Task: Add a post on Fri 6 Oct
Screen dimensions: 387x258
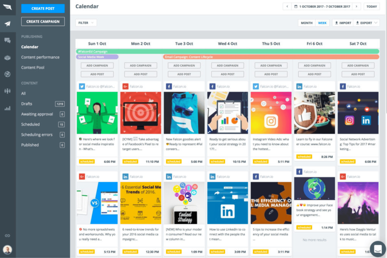Action: pyautogui.click(x=315, y=74)
